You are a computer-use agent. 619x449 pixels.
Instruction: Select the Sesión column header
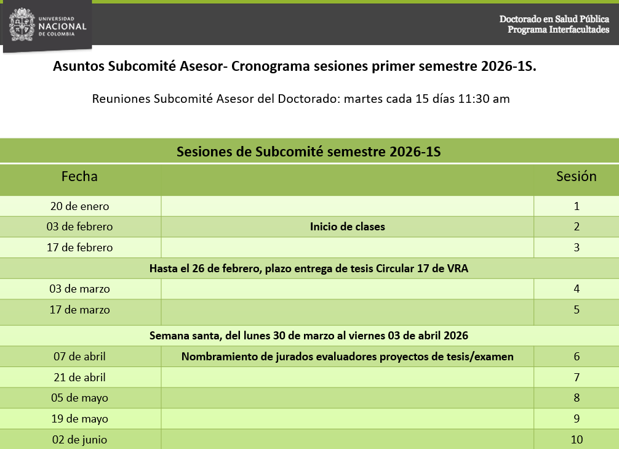pyautogui.click(x=576, y=176)
